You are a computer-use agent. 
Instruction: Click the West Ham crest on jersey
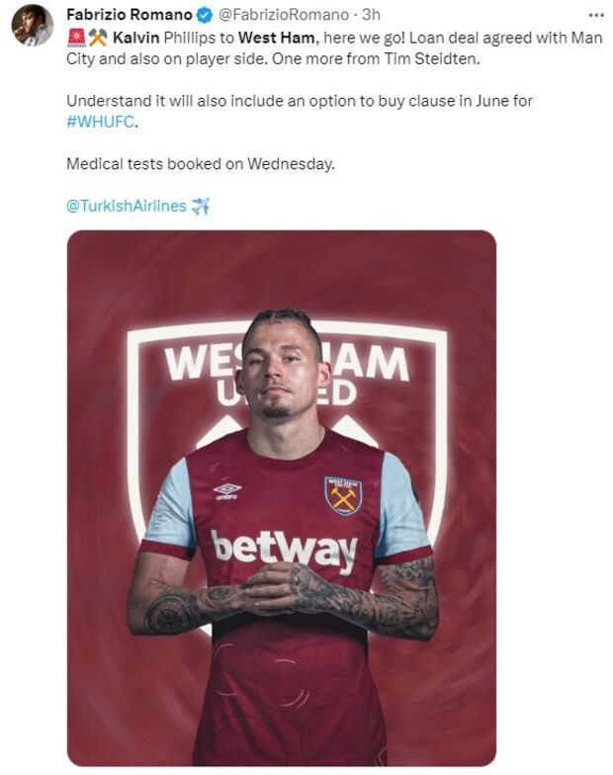(x=343, y=494)
